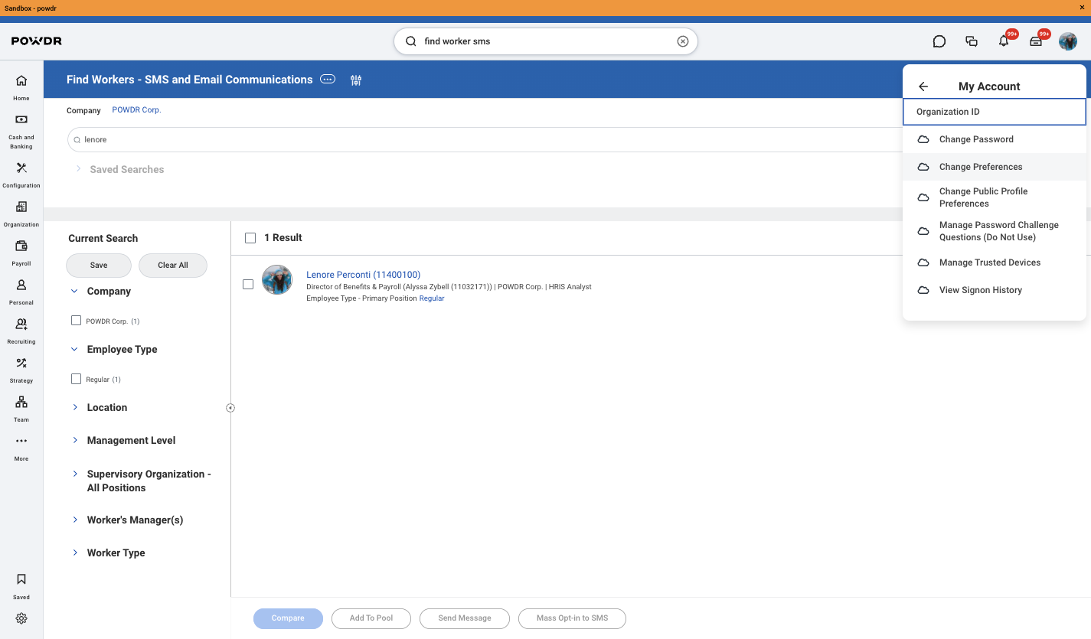Save the current search
Viewport: 1091px width, 639px height.
[x=99, y=265]
